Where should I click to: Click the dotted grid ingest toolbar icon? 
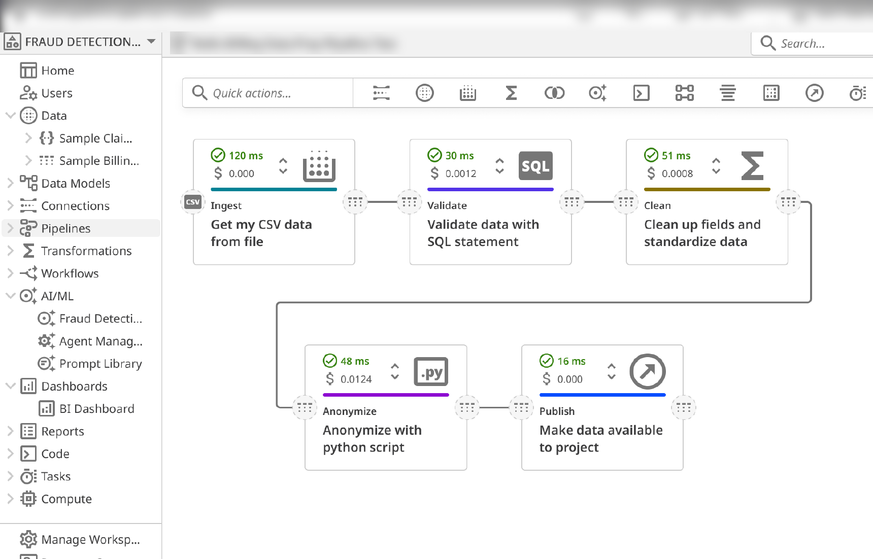(x=468, y=93)
